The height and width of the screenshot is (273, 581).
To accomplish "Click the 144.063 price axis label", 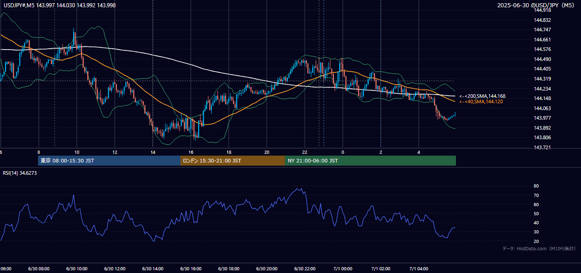I will (x=543, y=108).
